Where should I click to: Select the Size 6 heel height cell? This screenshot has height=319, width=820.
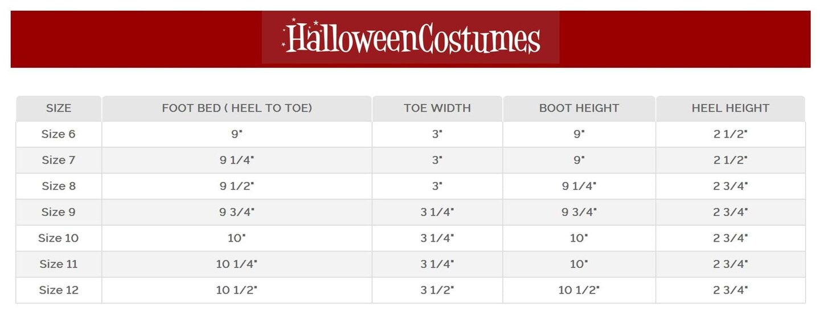click(x=731, y=134)
